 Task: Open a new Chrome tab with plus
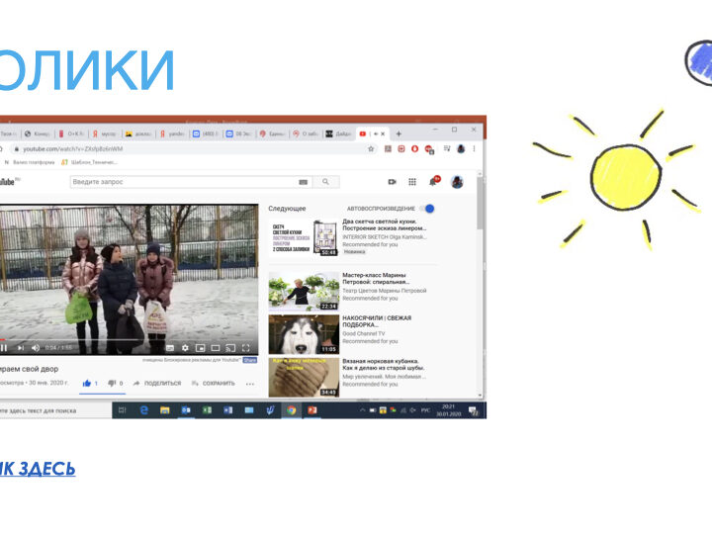coord(399,133)
